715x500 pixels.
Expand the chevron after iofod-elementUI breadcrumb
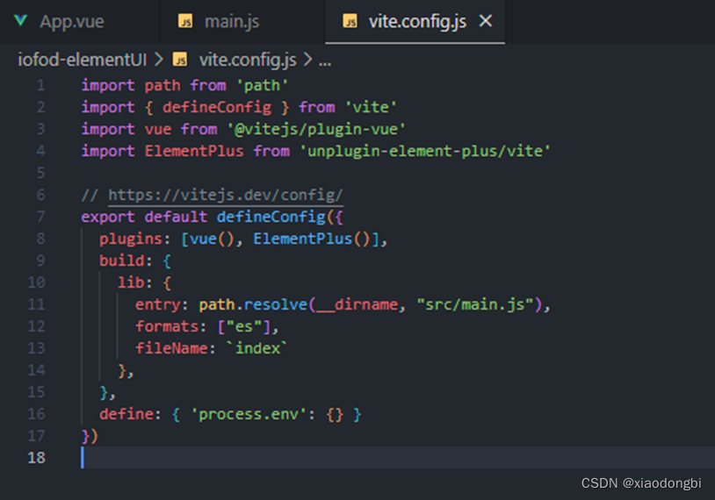(x=159, y=60)
